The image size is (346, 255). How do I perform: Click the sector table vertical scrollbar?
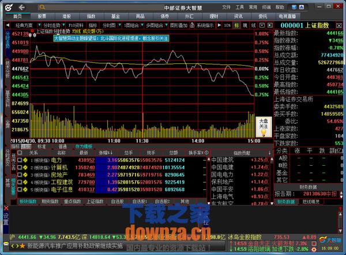[209, 181]
